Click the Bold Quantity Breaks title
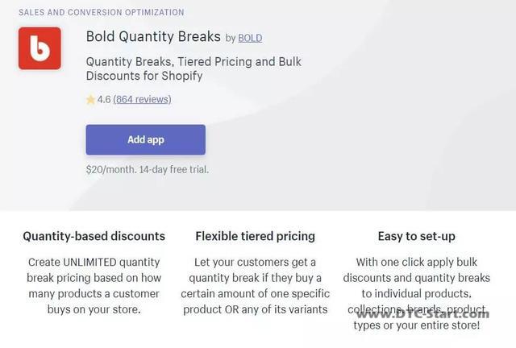 pos(153,36)
